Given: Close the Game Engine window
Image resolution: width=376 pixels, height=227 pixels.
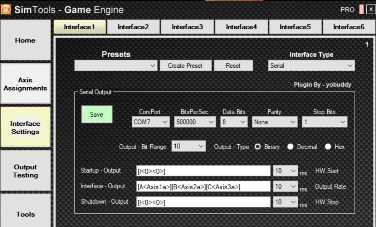Looking at the screenshot, I should (371, 10).
